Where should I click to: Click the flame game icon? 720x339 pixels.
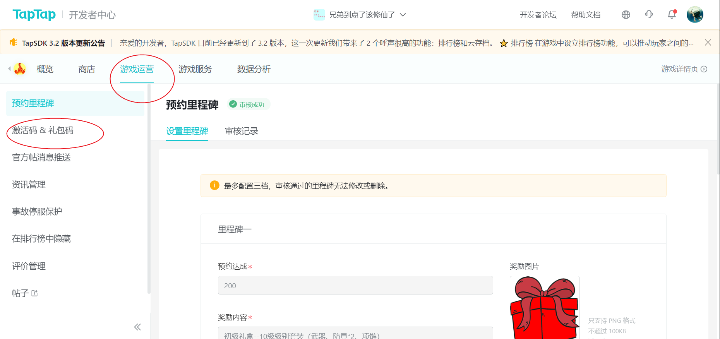pos(20,69)
